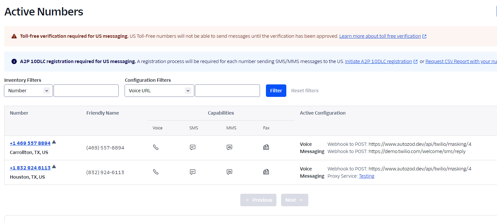Open the Testing proxy service link
497x222 pixels.
tap(367, 176)
